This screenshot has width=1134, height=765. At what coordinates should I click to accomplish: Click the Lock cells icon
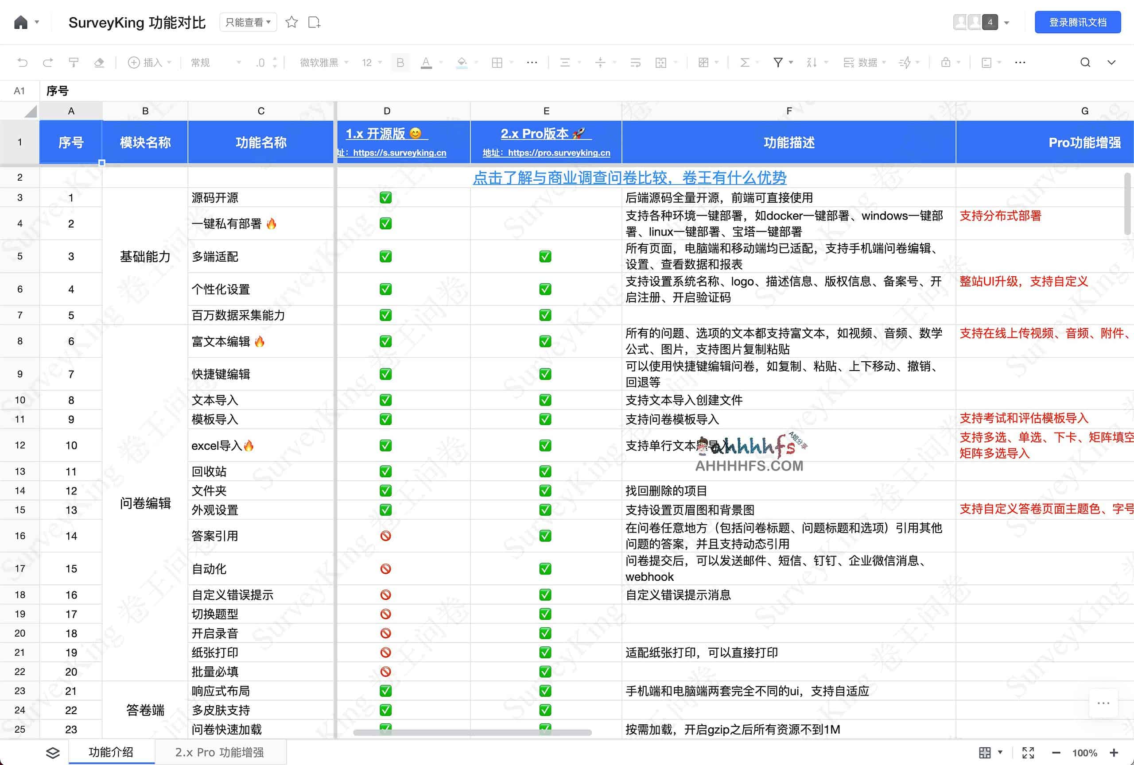pos(946,62)
